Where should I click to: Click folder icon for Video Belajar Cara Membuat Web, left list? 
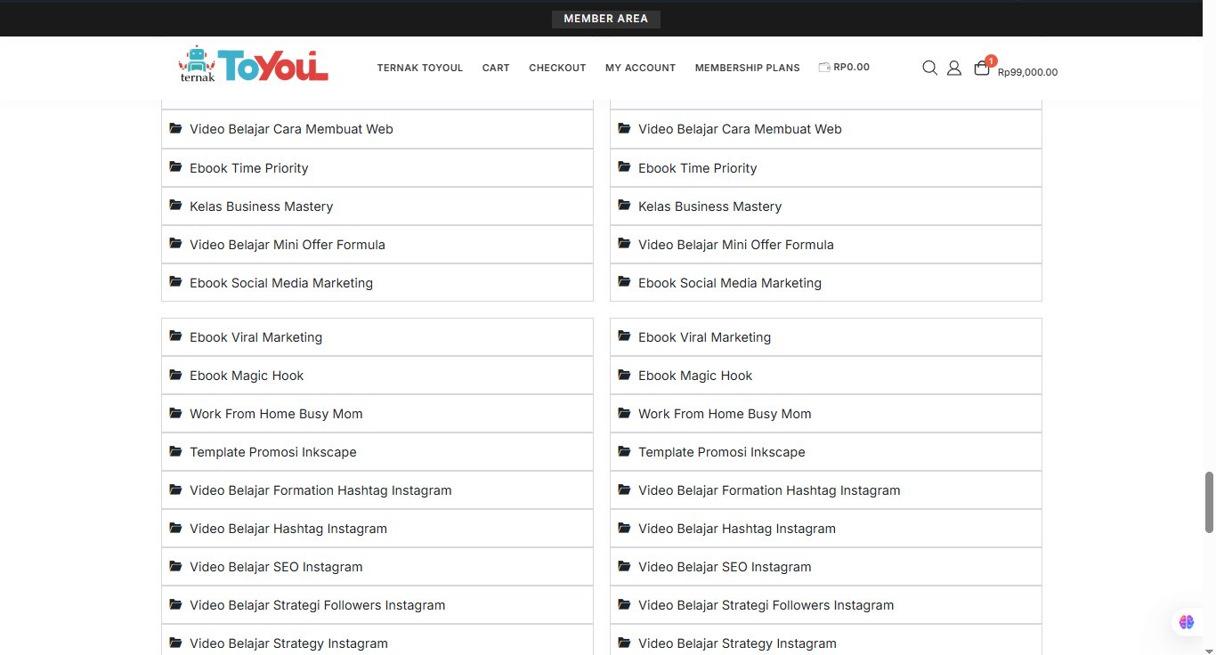pyautogui.click(x=175, y=128)
